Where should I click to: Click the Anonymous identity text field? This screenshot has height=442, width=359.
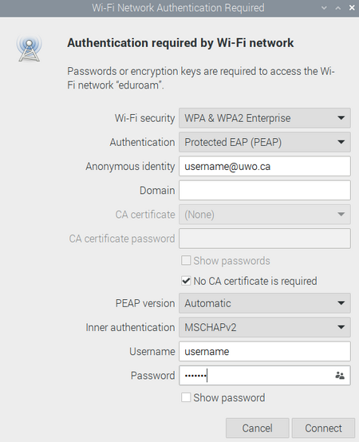tap(265, 166)
